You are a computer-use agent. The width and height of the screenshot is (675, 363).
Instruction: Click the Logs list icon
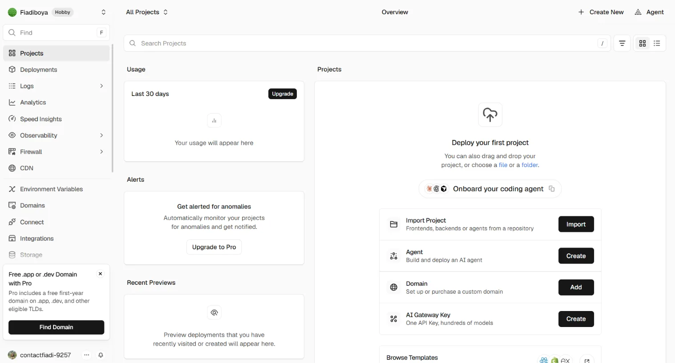click(x=12, y=86)
